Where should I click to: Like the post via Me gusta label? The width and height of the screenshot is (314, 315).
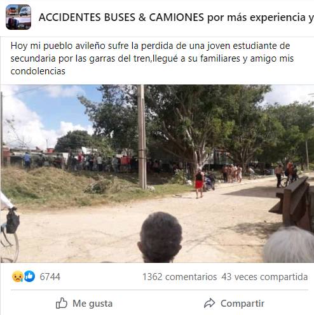click(x=92, y=304)
